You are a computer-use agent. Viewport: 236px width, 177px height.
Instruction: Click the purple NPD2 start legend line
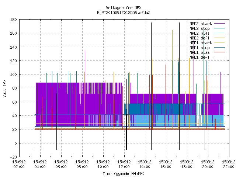[x=220, y=24]
